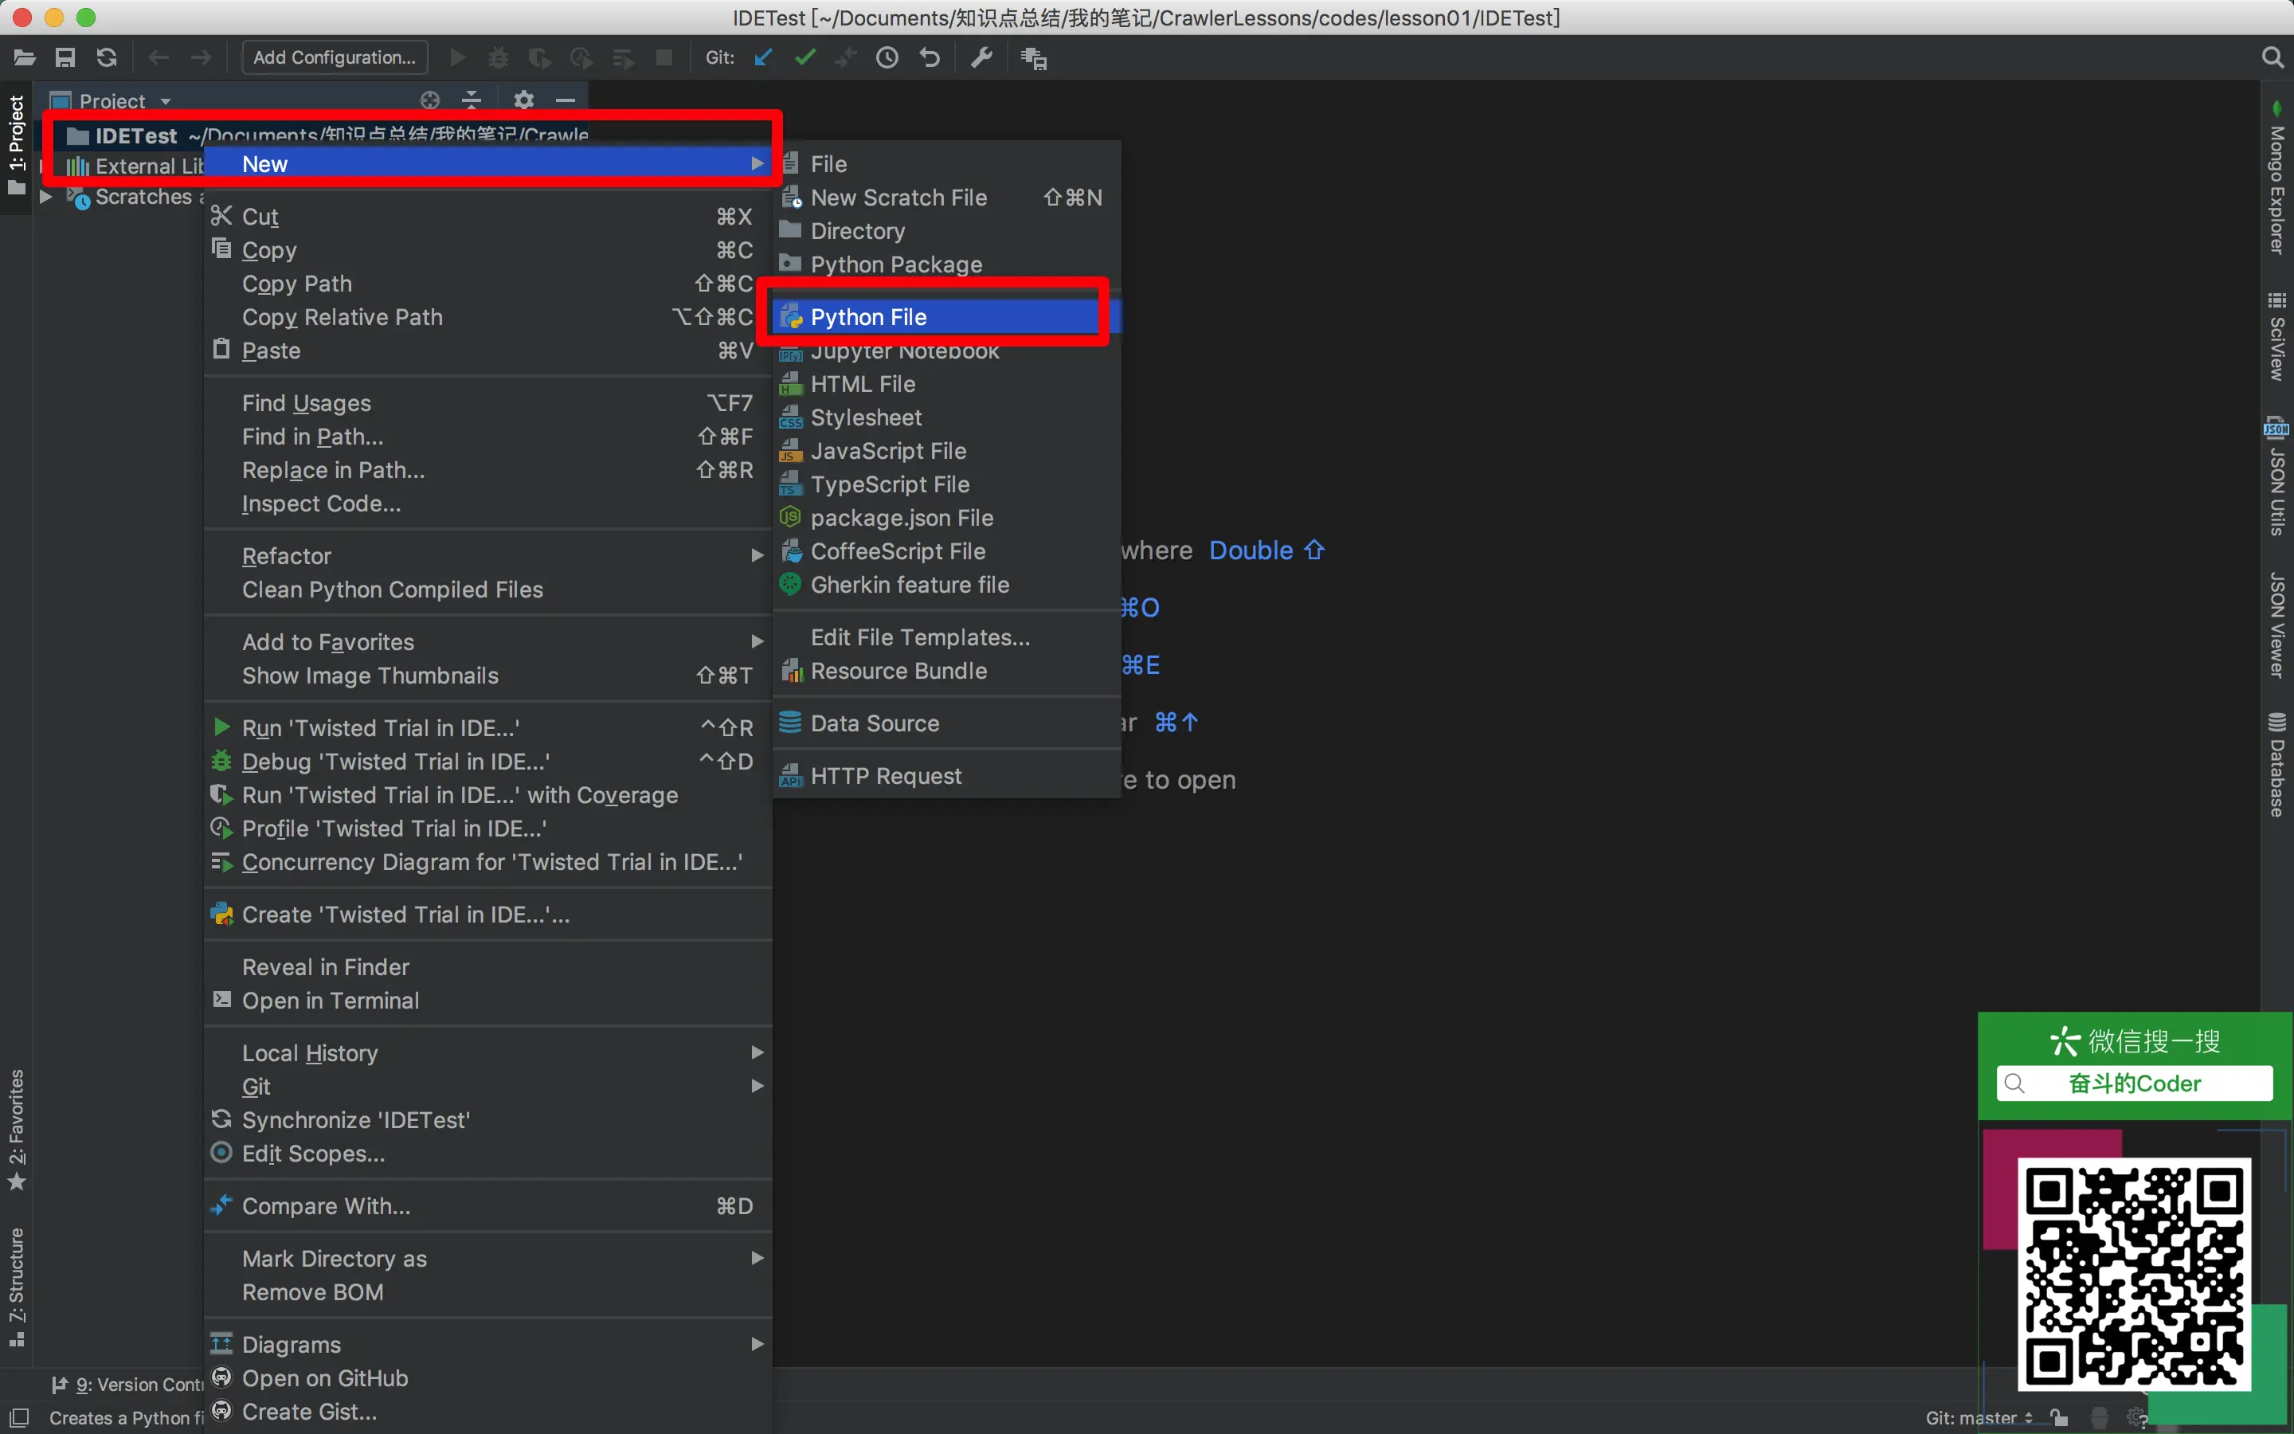Screen dimensions: 2294x1434
Task: Click the Synchronize icon in the toolbar
Action: 107,58
